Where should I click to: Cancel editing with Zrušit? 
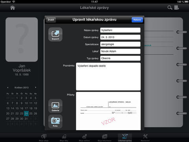click(51, 20)
